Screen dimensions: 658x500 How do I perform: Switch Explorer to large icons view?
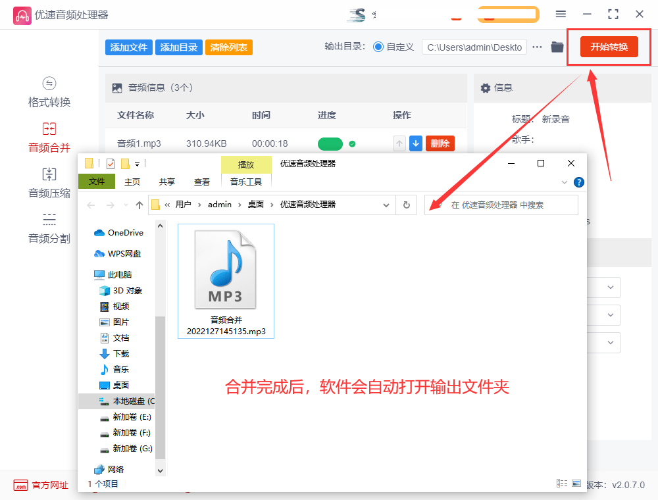[x=576, y=483]
